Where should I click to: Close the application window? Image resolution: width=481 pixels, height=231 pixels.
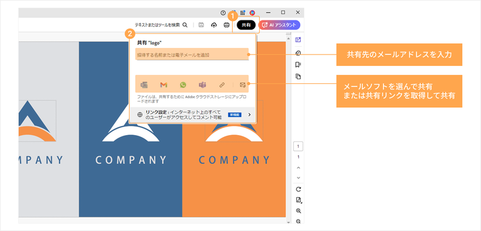[298, 13]
